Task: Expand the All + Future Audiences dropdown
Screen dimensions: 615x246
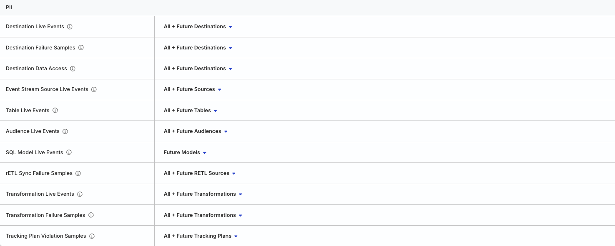Action: pos(196,131)
